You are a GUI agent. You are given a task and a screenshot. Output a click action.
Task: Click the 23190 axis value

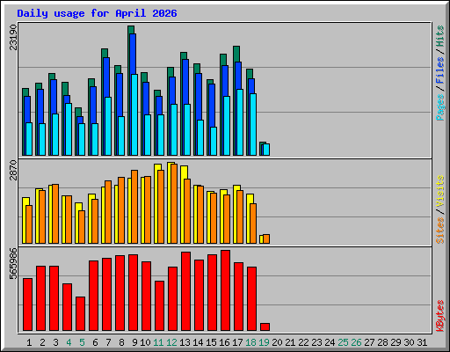13,37
